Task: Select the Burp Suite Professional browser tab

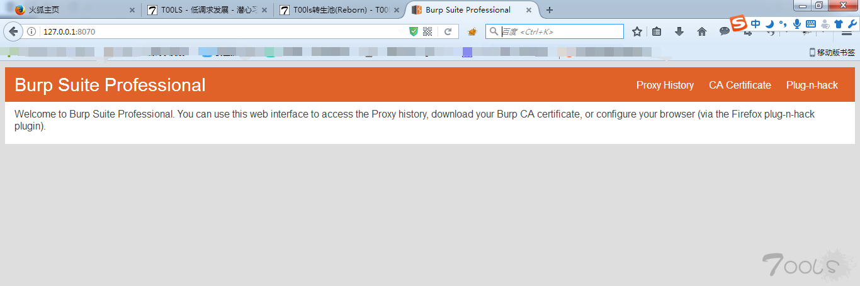Action: pos(473,10)
